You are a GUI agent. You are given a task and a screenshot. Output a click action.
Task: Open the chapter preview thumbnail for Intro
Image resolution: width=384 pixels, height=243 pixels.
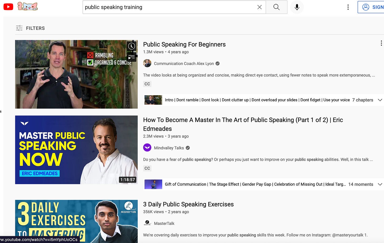coord(153,100)
